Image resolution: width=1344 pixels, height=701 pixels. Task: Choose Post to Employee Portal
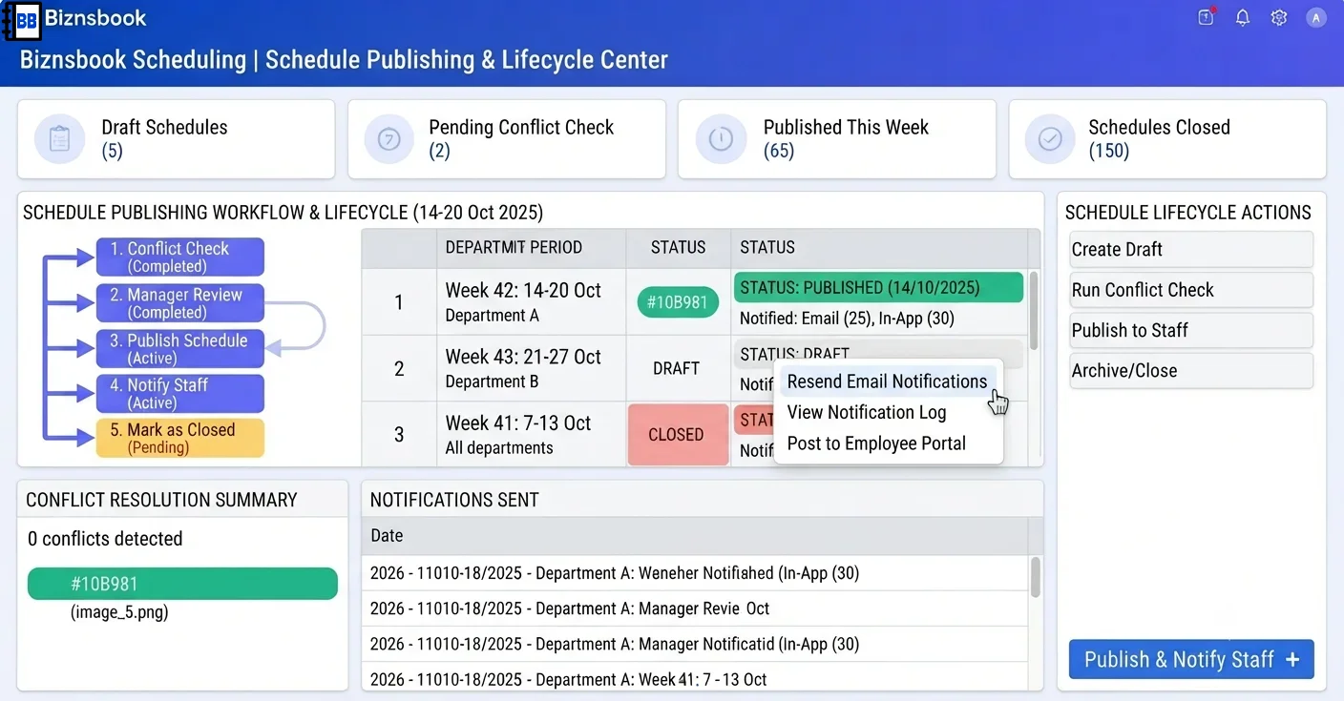876,443
